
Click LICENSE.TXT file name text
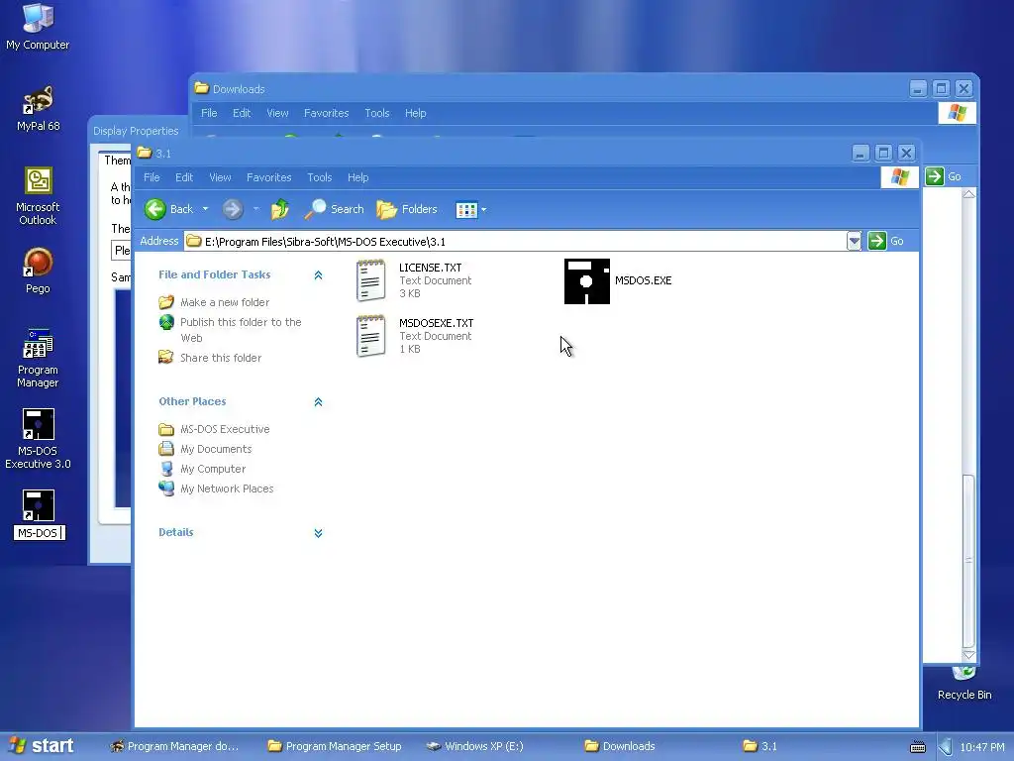tap(430, 268)
